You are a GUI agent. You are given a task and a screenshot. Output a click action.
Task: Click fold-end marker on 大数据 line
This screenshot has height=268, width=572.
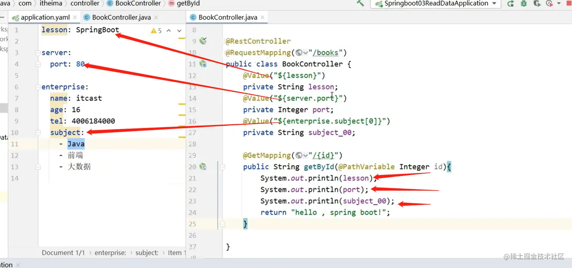(38, 167)
